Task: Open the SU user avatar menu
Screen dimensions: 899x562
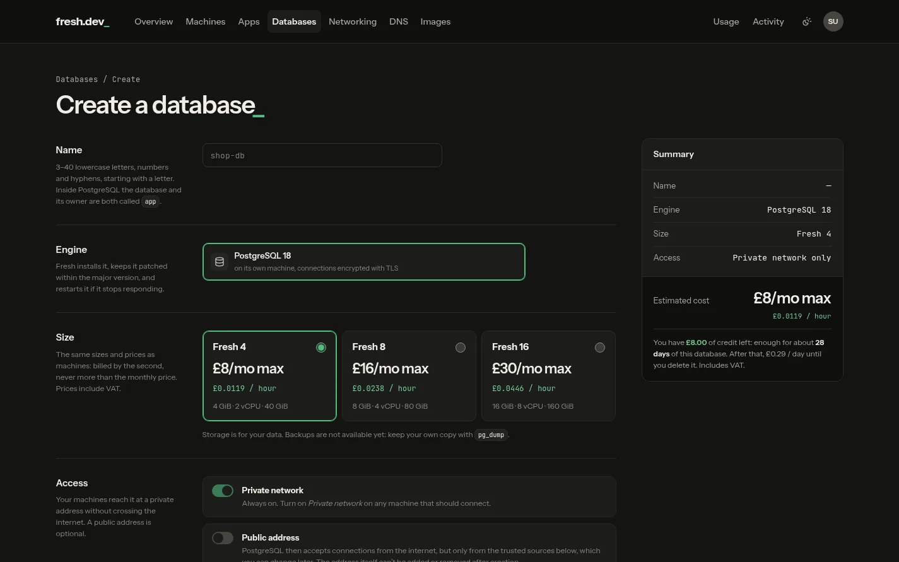Action: (x=833, y=21)
